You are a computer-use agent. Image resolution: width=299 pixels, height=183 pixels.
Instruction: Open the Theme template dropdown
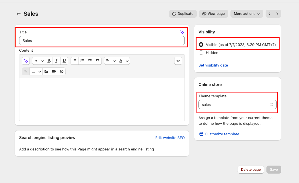click(x=237, y=105)
